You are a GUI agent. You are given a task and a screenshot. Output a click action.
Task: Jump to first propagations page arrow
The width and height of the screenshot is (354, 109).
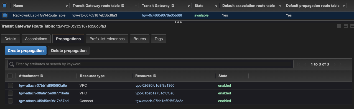[x=299, y=64]
